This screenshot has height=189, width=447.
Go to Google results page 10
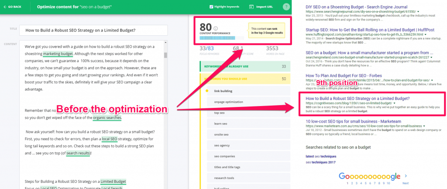(388, 183)
